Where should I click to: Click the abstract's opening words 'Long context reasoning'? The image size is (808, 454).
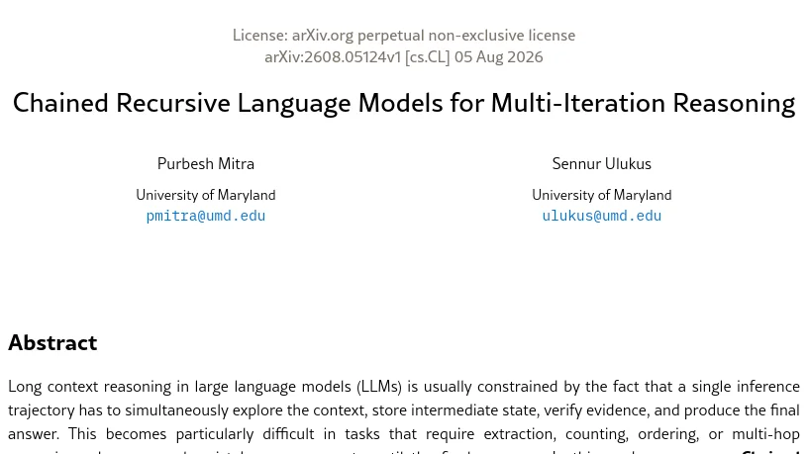coord(90,387)
